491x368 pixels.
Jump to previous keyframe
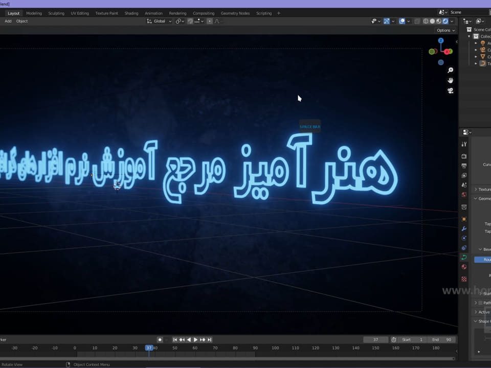182,339
